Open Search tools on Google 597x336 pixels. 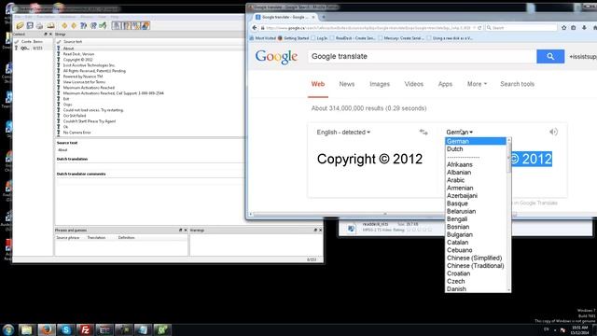pyautogui.click(x=517, y=84)
